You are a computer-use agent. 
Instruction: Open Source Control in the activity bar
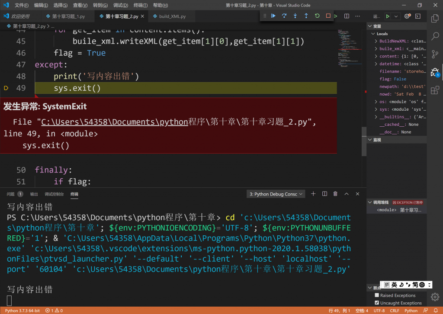(x=435, y=54)
